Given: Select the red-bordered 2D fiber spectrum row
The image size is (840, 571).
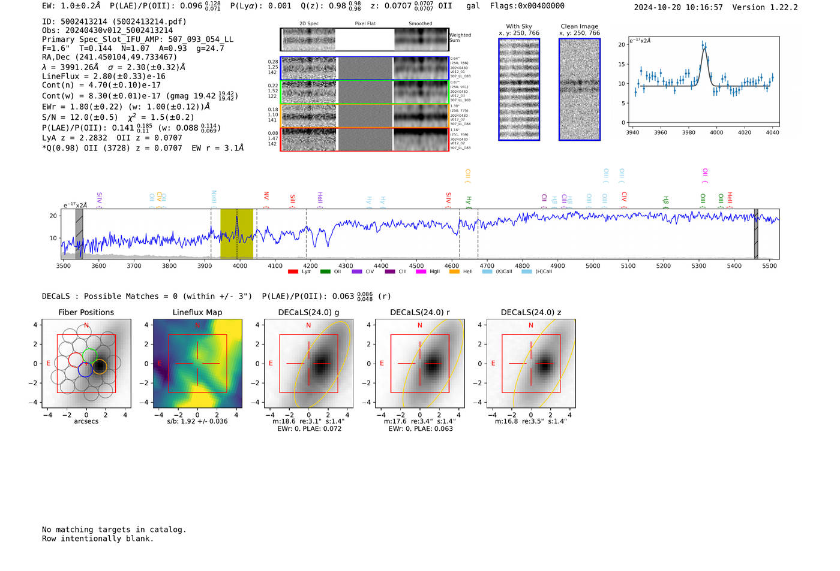Looking at the screenshot, I should click(364, 139).
